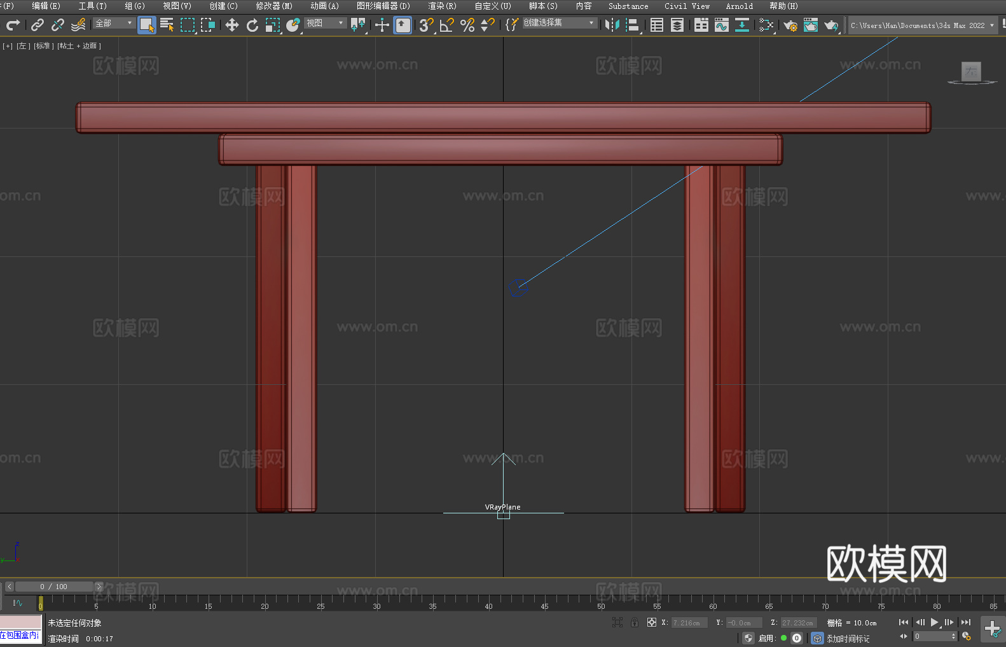Screen dimensions: 1006x647
Task: Click the time slider 0 / 100 handle
Action: point(54,587)
